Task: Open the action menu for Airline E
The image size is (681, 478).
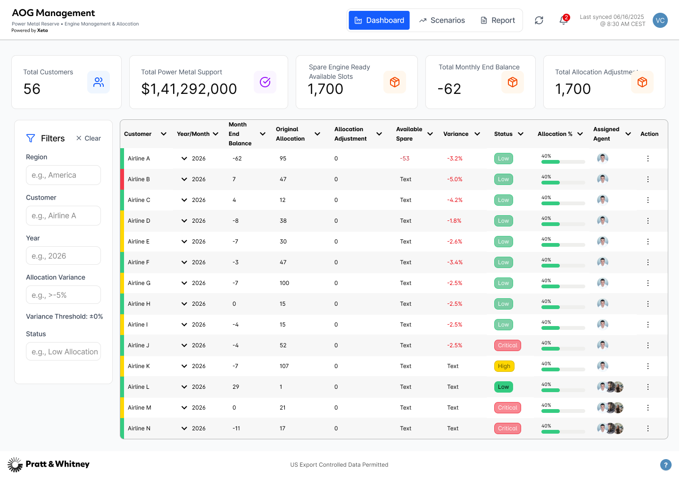Action: click(x=648, y=242)
